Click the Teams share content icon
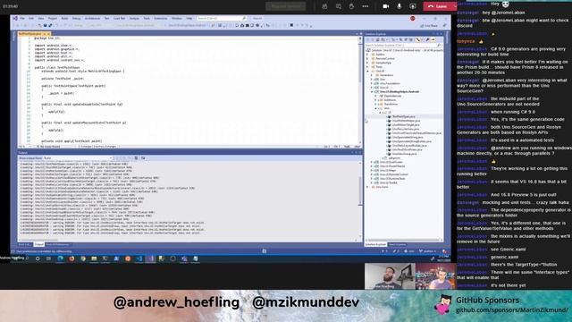 click(413, 6)
